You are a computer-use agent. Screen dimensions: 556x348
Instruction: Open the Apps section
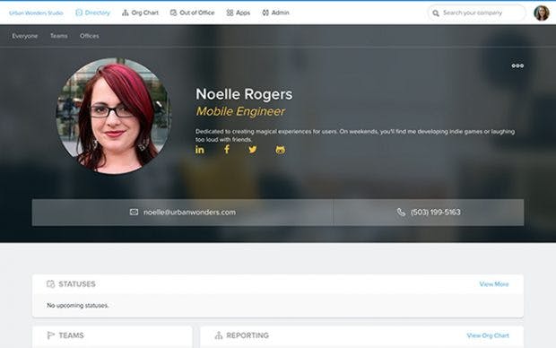click(x=239, y=13)
